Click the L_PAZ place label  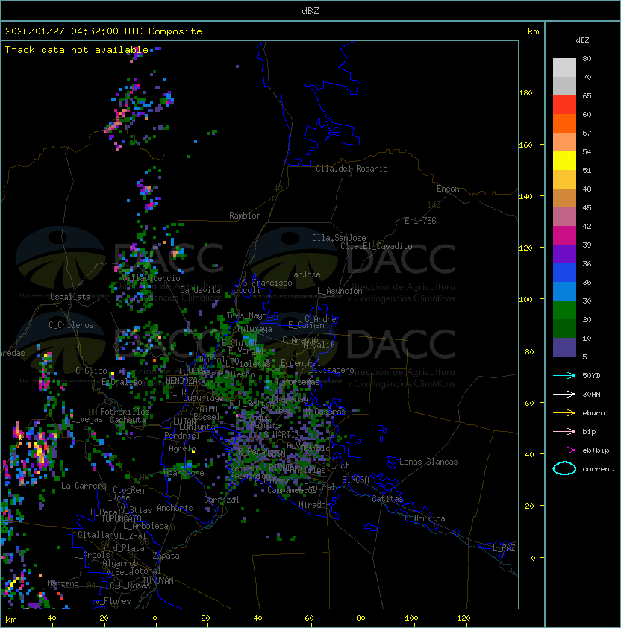coord(504,548)
